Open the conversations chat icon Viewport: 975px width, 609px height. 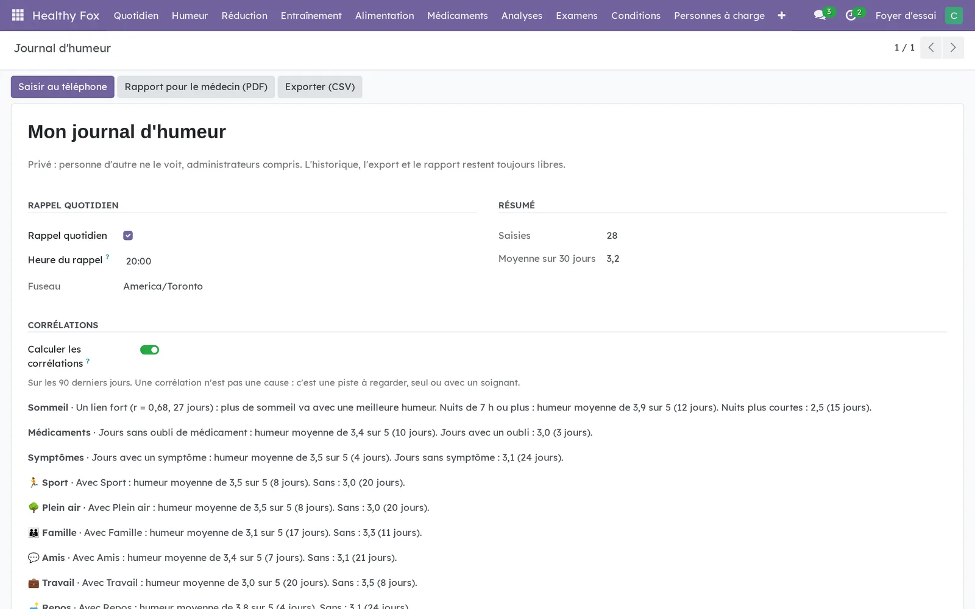[x=820, y=15]
